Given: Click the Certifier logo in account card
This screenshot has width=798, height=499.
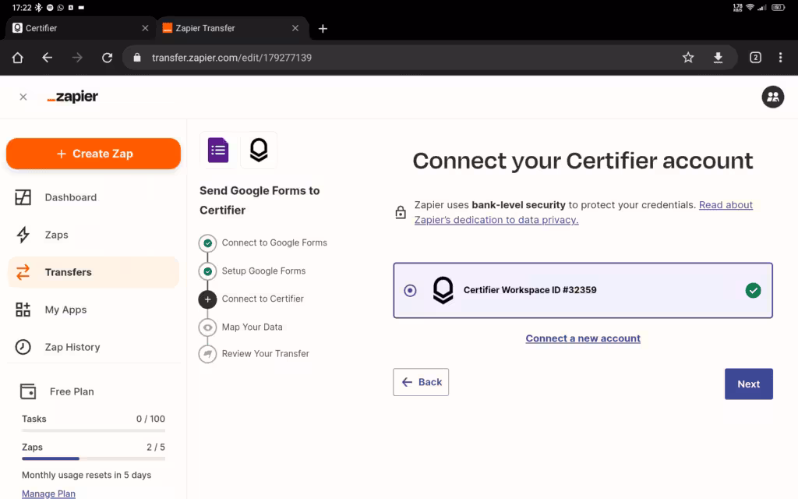Looking at the screenshot, I should (x=443, y=290).
